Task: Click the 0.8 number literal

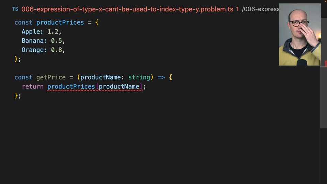Action: pyautogui.click(x=57, y=50)
